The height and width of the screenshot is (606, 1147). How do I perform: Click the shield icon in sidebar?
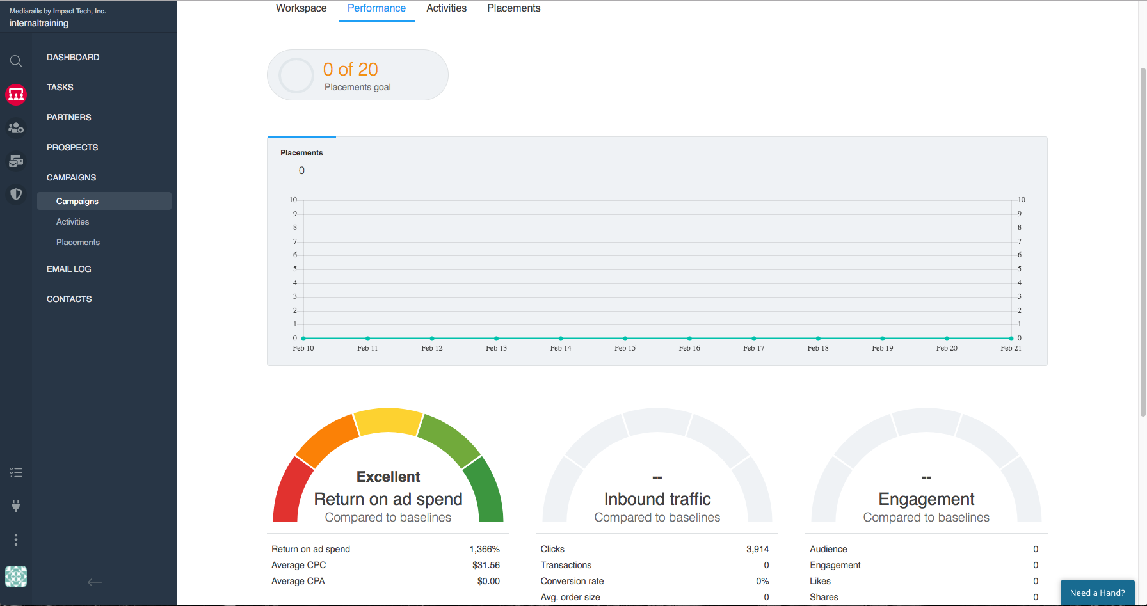tap(16, 194)
